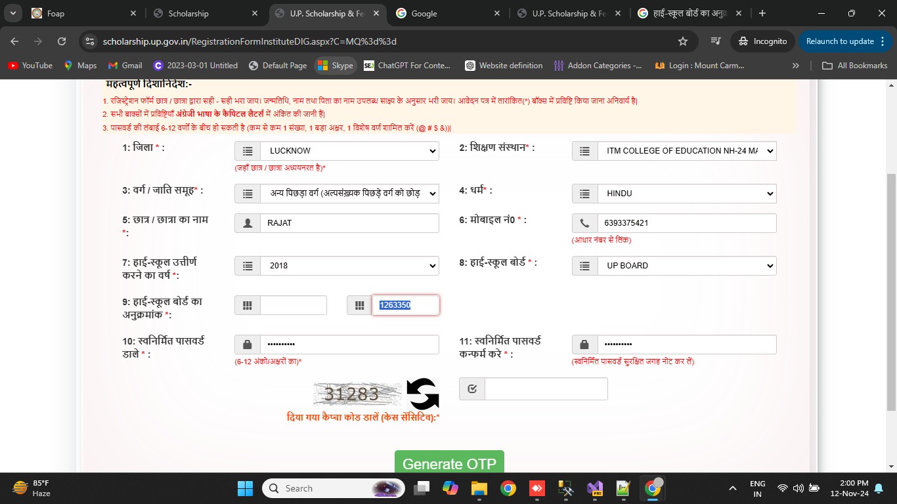Screen dimensions: 897x504
Task: Click the Windows Start button
Action: (x=245, y=488)
